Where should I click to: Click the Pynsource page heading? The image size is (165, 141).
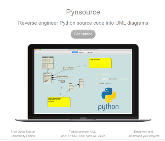pos(83,12)
